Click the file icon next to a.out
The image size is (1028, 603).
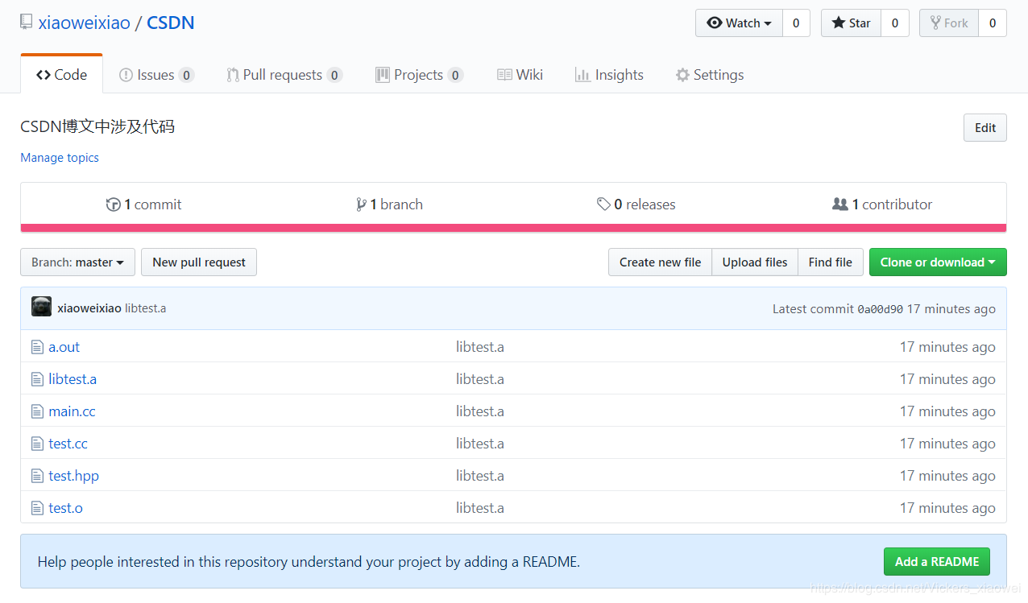click(x=37, y=347)
